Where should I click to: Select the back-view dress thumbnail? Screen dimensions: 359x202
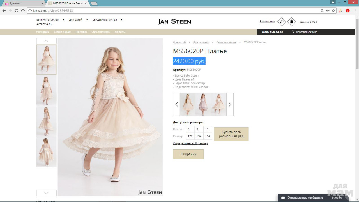click(x=46, y=152)
